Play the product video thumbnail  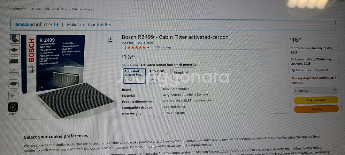(13, 107)
